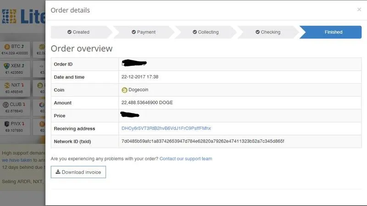Click the Download invoice button
Screen dimensions: 367x206
[x=78, y=172]
